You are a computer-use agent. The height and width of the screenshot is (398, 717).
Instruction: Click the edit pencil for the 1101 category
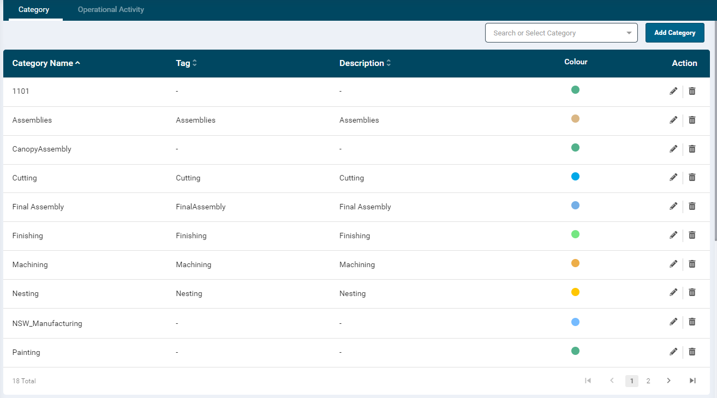click(x=673, y=91)
